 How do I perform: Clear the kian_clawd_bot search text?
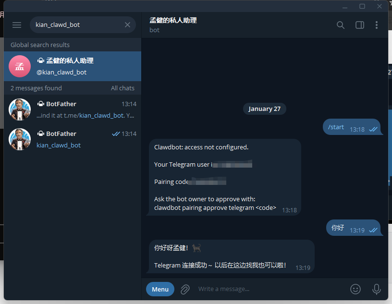pos(127,25)
